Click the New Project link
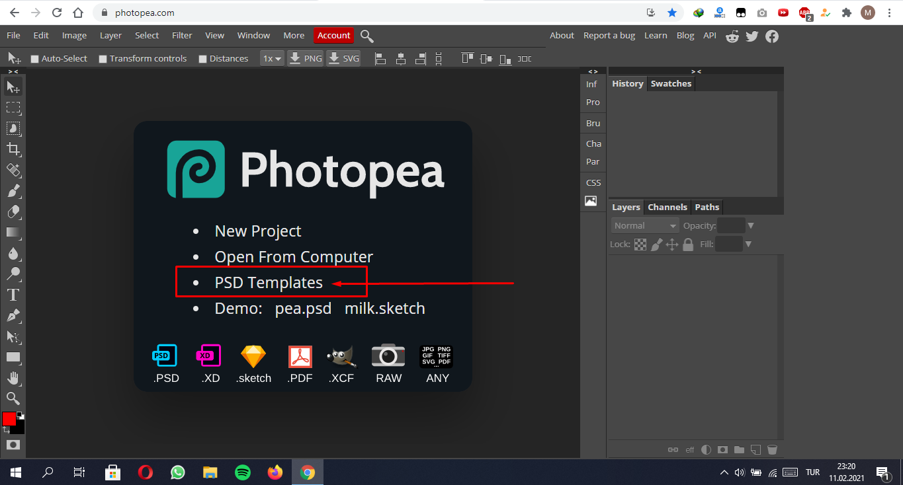Image resolution: width=903 pixels, height=485 pixels. coord(258,231)
